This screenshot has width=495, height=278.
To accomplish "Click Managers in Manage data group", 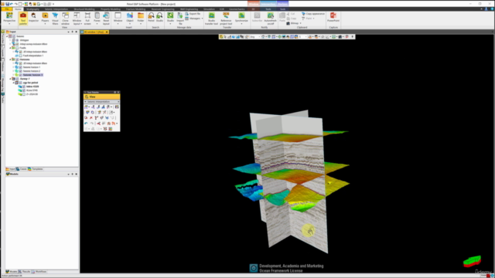I will coord(194,19).
